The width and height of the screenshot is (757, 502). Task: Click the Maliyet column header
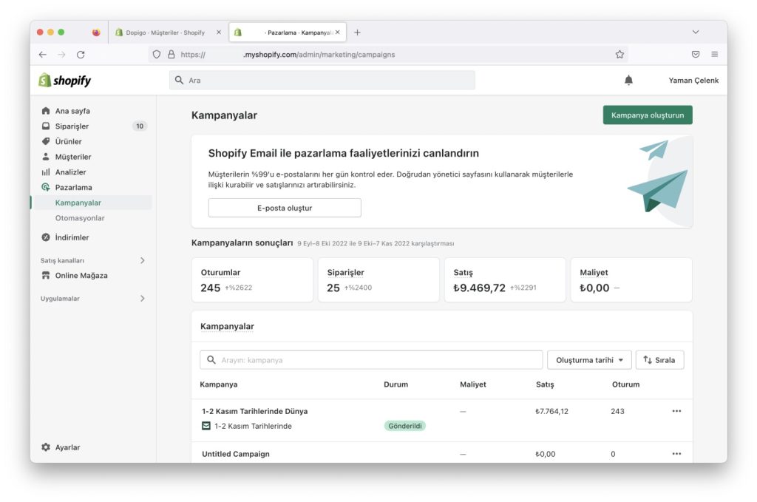tap(472, 384)
